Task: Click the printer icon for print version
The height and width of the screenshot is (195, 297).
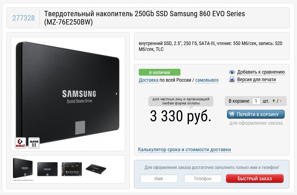Action: [232, 79]
